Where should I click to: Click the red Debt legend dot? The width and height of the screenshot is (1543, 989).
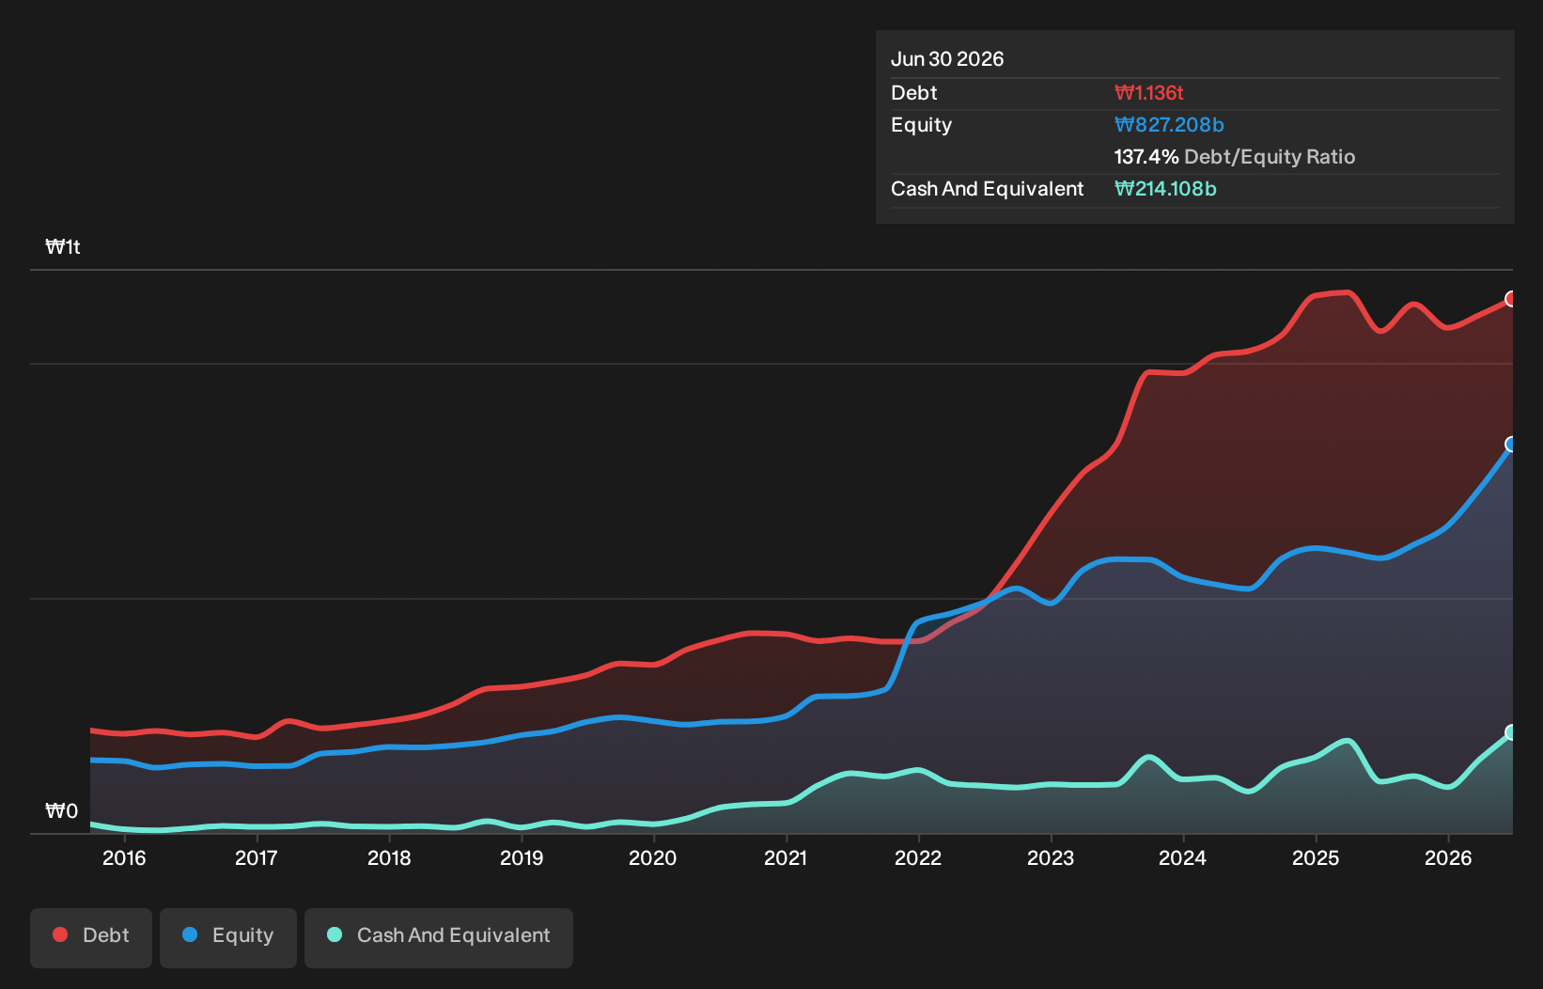(60, 934)
